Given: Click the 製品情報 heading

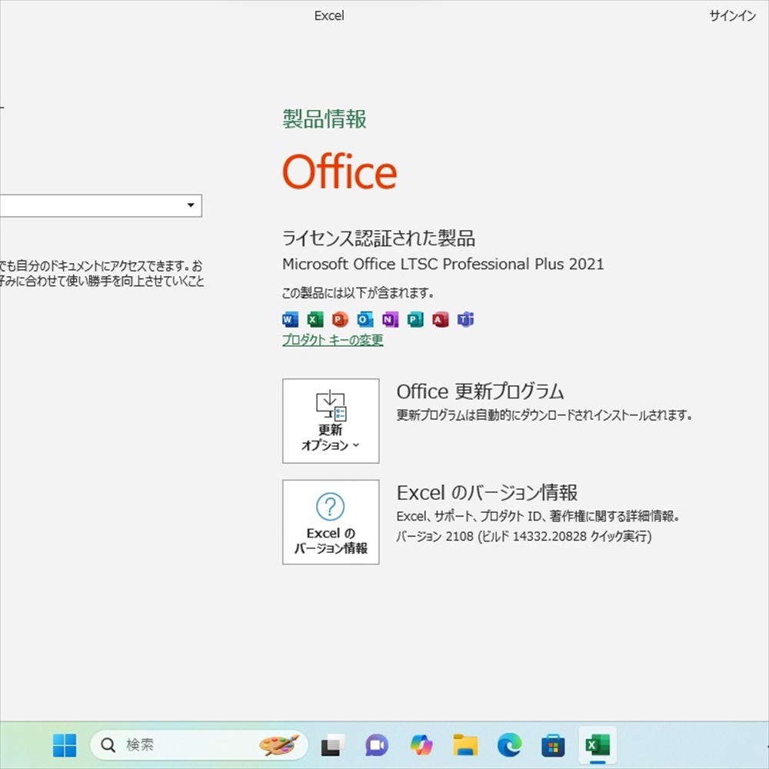Looking at the screenshot, I should [x=325, y=119].
